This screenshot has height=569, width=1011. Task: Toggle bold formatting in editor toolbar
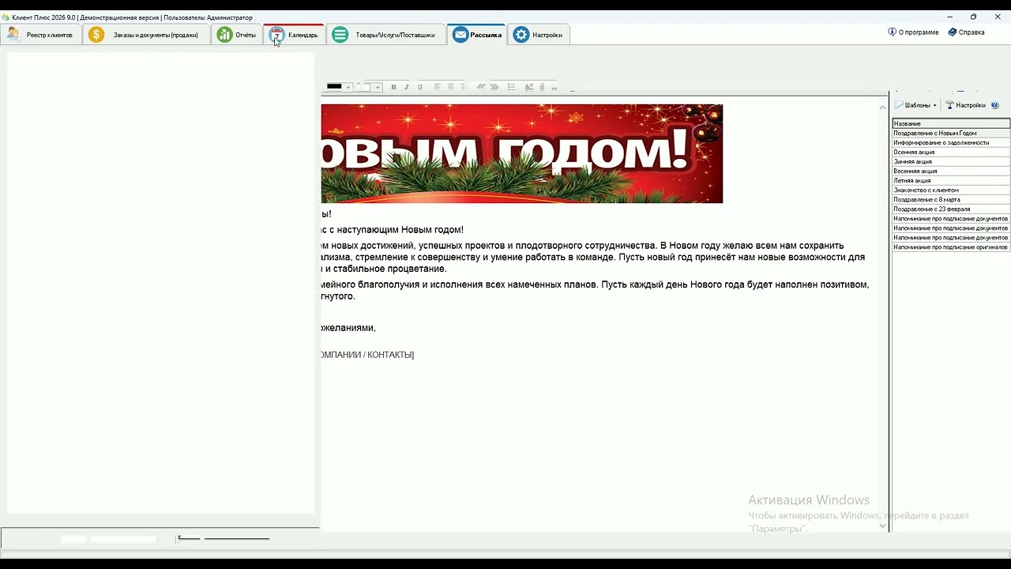393,87
